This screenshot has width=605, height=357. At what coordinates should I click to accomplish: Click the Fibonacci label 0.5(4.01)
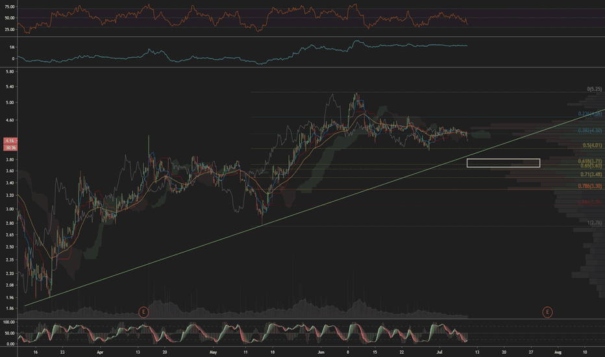592,145
